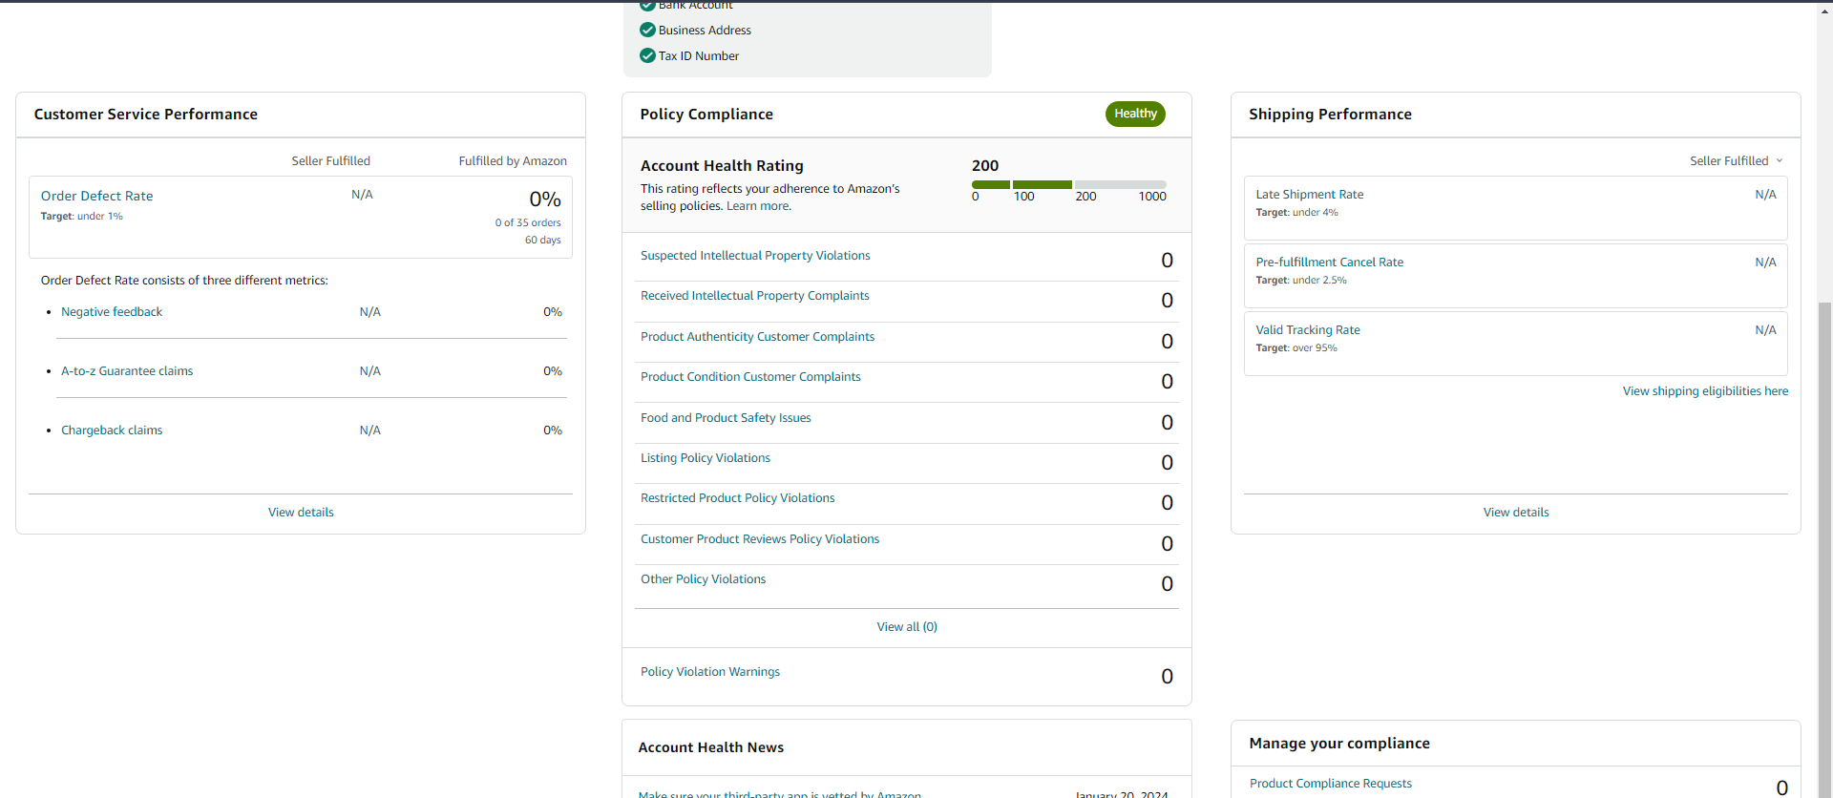The height and width of the screenshot is (798, 1833).
Task: Click the Tax ID Number green checkmark icon
Action: click(647, 55)
